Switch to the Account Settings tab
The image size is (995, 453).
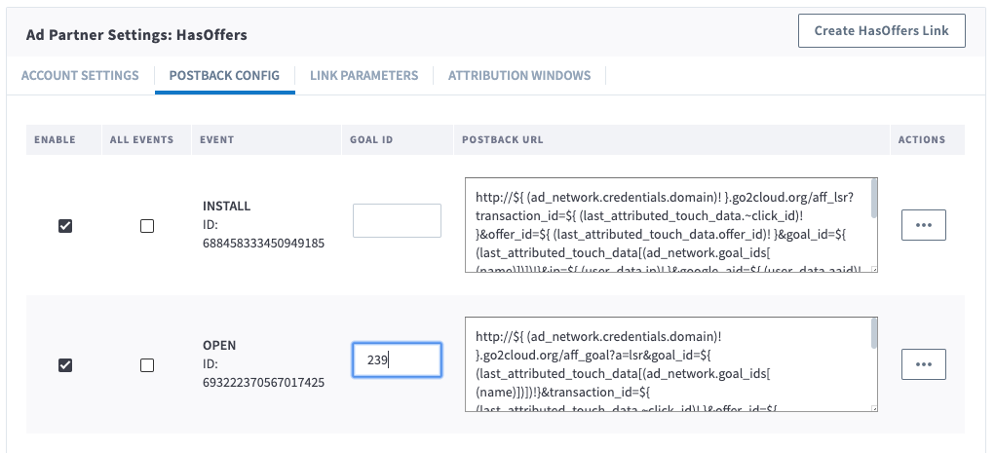tap(80, 76)
